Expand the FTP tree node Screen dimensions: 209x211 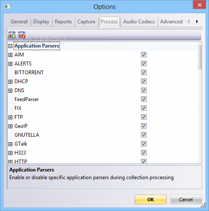tap(10, 118)
